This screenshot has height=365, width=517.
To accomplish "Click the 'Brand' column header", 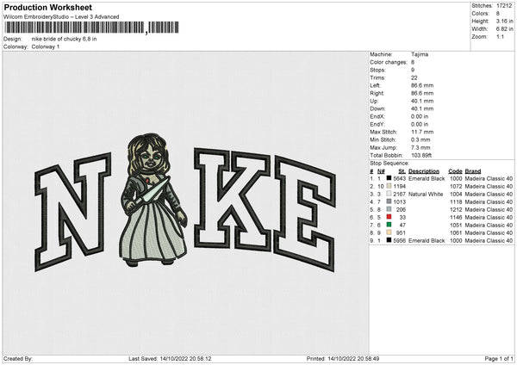I will pyautogui.click(x=473, y=171).
